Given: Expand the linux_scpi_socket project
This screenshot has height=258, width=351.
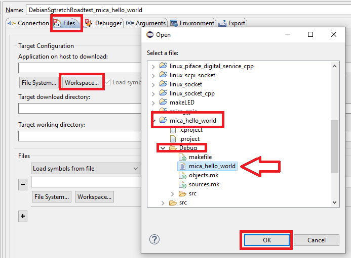Looking at the screenshot, I should pyautogui.click(x=153, y=76).
